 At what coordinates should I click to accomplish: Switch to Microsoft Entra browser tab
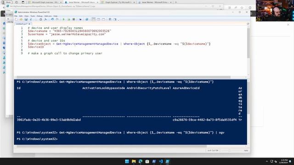(155, 2)
